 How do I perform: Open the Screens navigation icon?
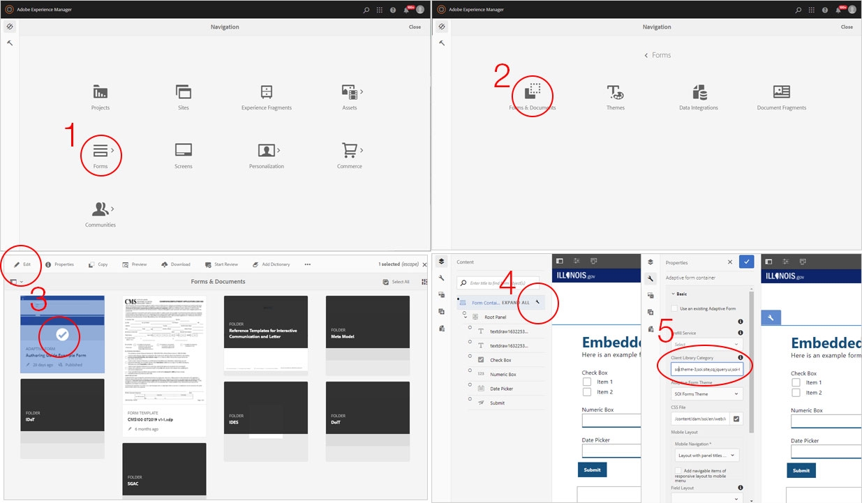click(184, 150)
